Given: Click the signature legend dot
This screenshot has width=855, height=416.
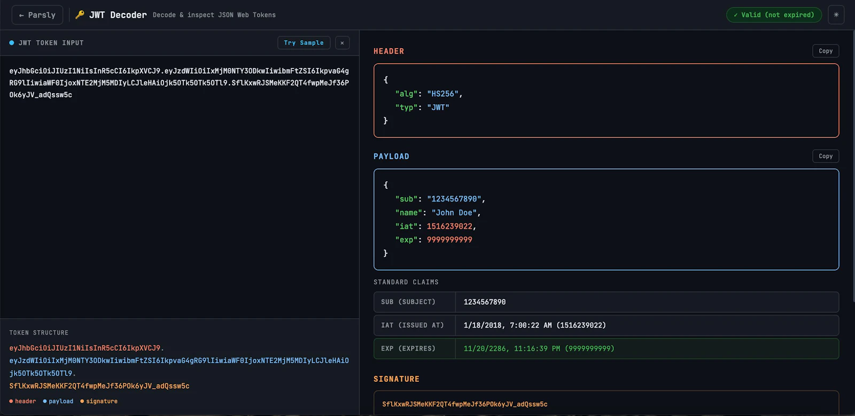Looking at the screenshot, I should tap(82, 401).
